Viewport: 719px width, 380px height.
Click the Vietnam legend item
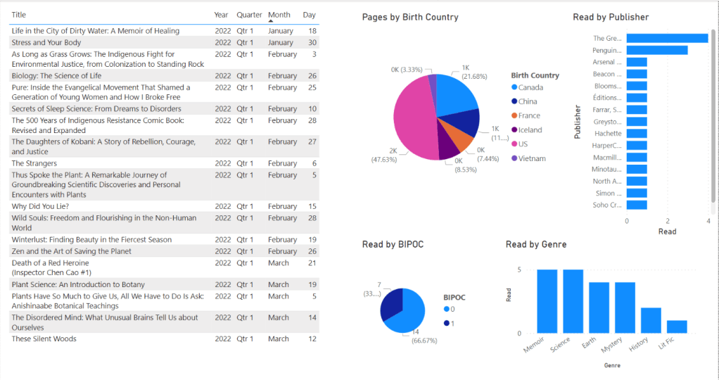pos(532,158)
